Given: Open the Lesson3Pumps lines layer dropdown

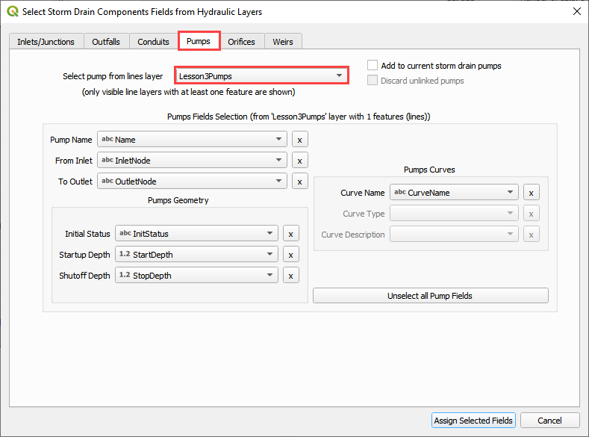Looking at the screenshot, I should coord(261,76).
